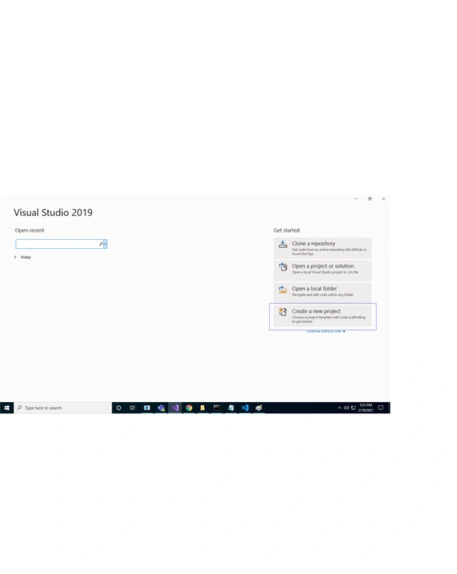Minimize the Visual Studio start window

tap(356, 199)
